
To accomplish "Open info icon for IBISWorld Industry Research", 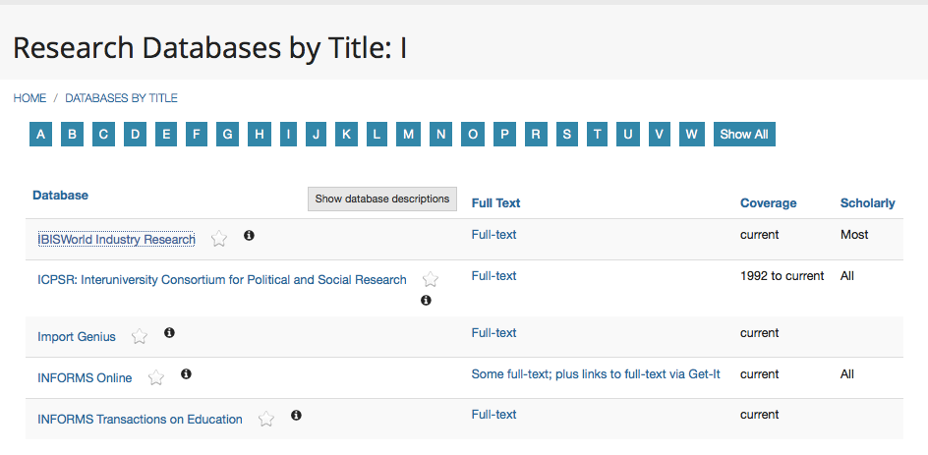I will tap(249, 236).
